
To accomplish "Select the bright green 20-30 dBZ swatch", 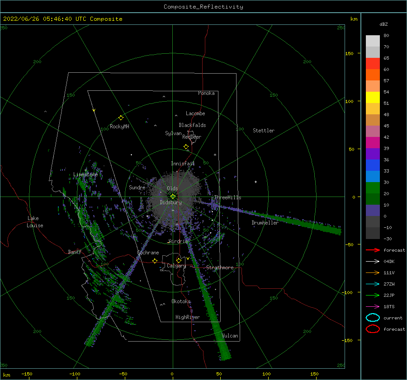I will click(x=373, y=188).
